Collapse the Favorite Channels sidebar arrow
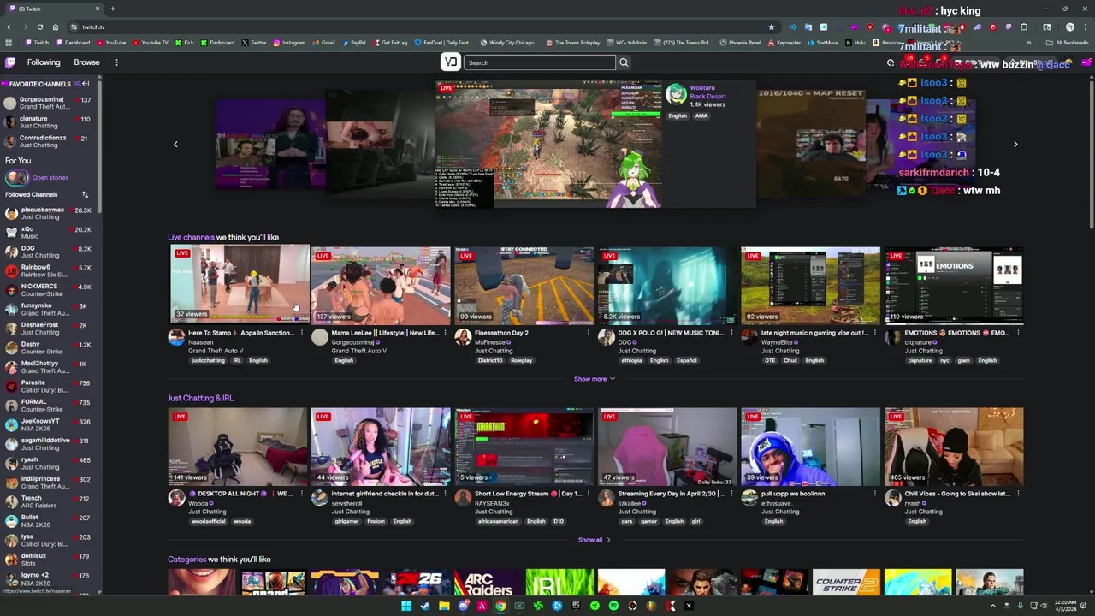 coord(85,84)
